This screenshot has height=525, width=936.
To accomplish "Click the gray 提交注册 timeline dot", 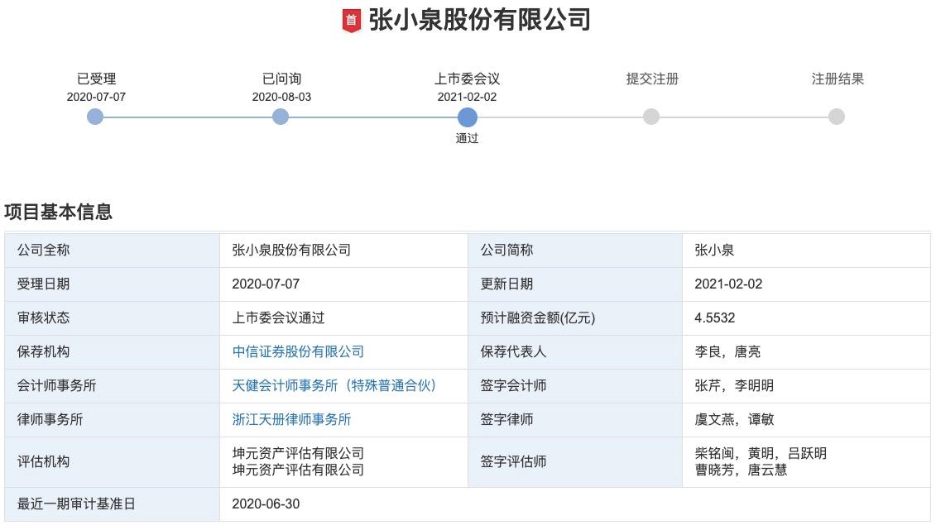I will point(652,117).
